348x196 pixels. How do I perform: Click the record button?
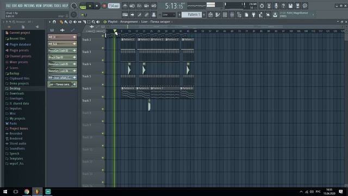[x=104, y=6]
